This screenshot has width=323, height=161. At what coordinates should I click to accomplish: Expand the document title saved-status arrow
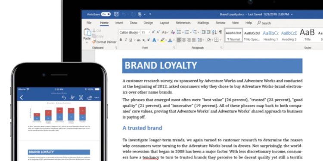292,14
